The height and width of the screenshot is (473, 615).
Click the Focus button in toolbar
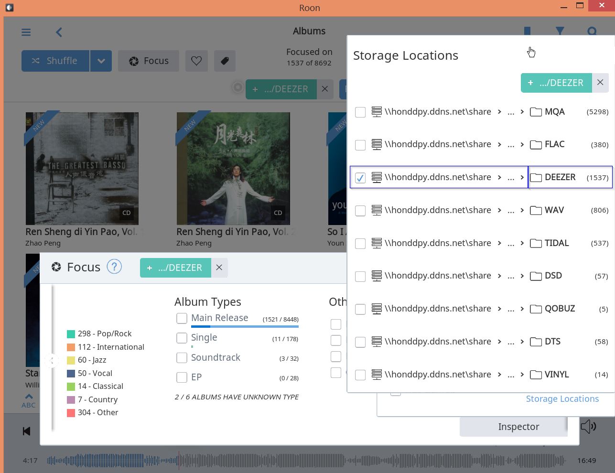click(x=149, y=61)
